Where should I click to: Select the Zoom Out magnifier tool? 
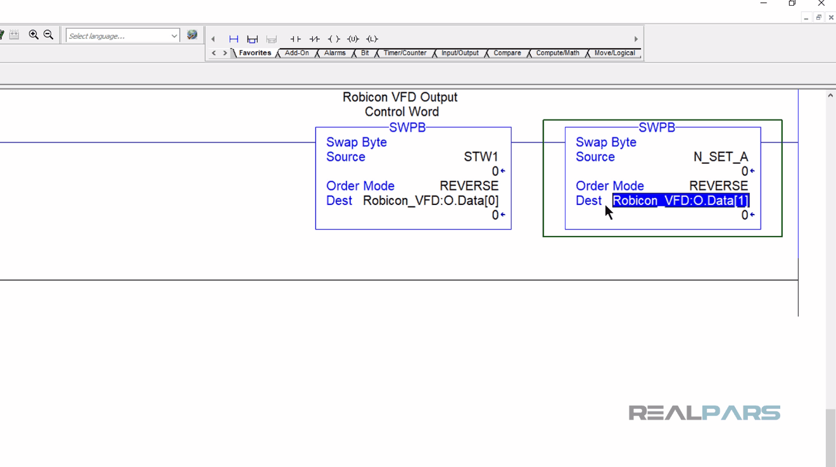click(x=48, y=35)
